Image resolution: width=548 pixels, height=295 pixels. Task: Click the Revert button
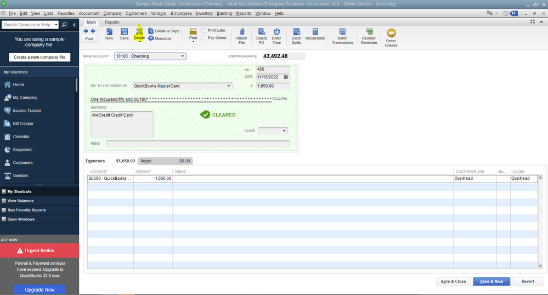point(528,281)
